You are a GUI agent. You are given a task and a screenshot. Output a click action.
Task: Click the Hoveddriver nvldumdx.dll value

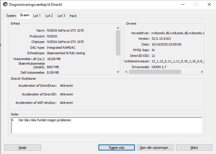[x=178, y=33]
